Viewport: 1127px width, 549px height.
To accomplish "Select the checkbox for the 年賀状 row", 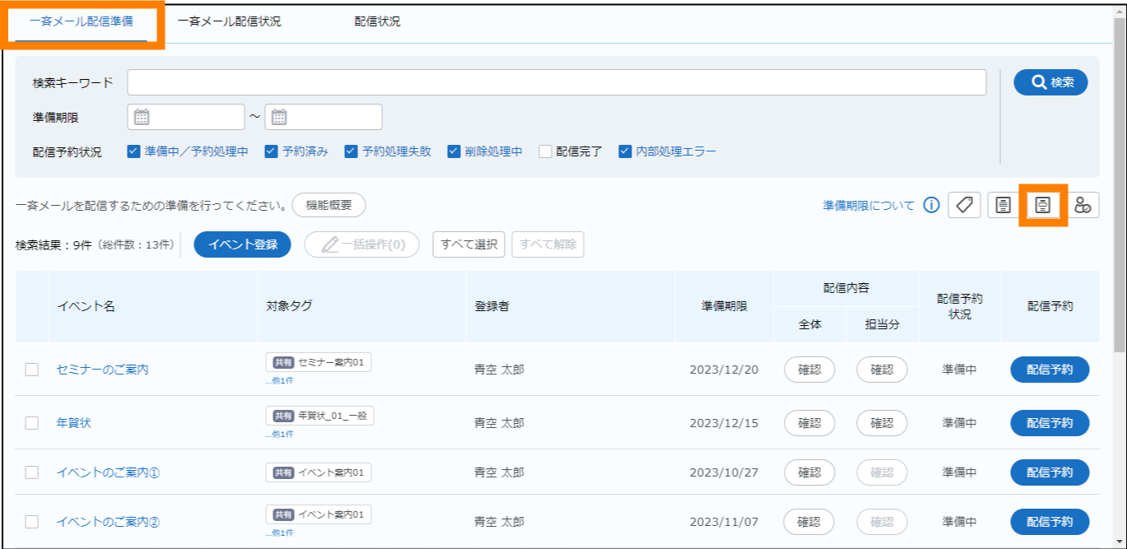I will point(32,422).
